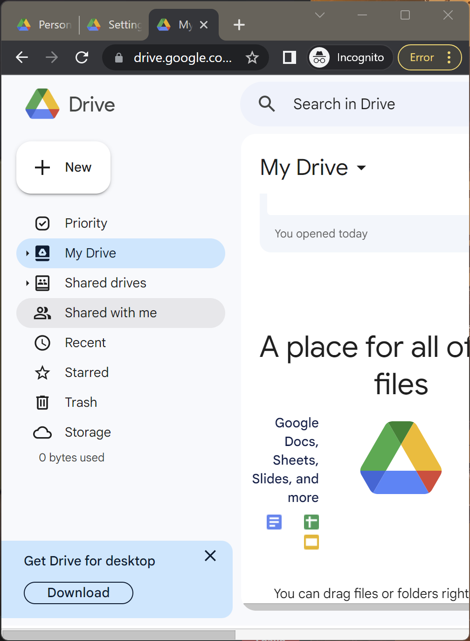470x641 pixels.
Task: Click the horizontal scrollbar at bottom
Action: point(119,635)
